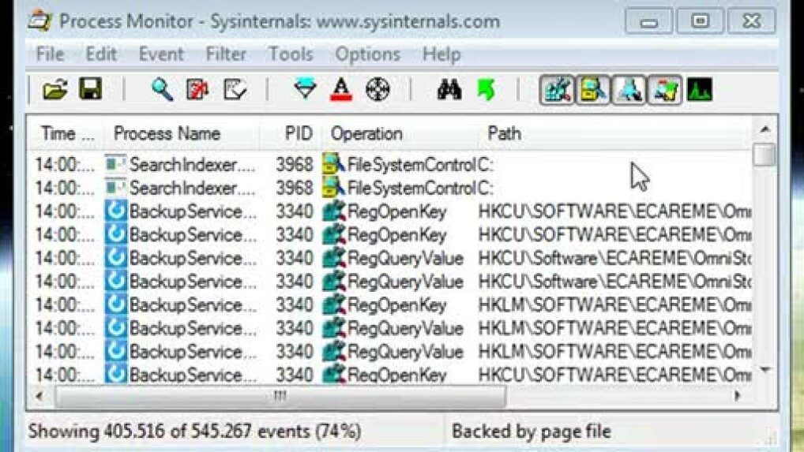Viewport: 804px width, 452px height.
Task: Click the Save floppy disk icon
Action: [90, 90]
